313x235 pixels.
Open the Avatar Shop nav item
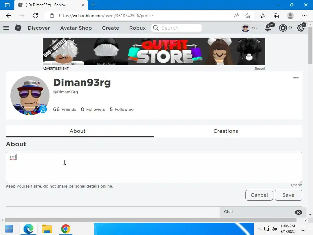coord(76,28)
